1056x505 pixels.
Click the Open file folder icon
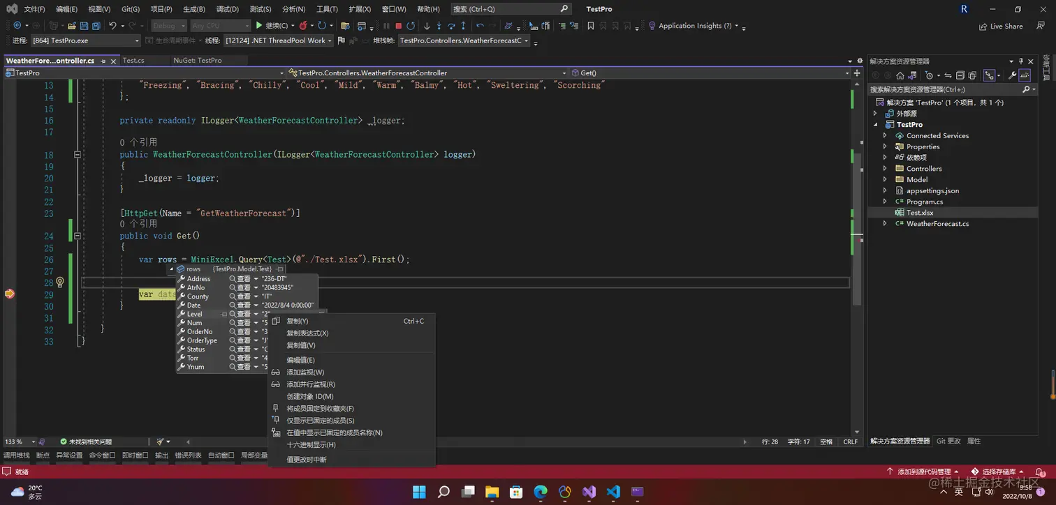(x=72, y=26)
